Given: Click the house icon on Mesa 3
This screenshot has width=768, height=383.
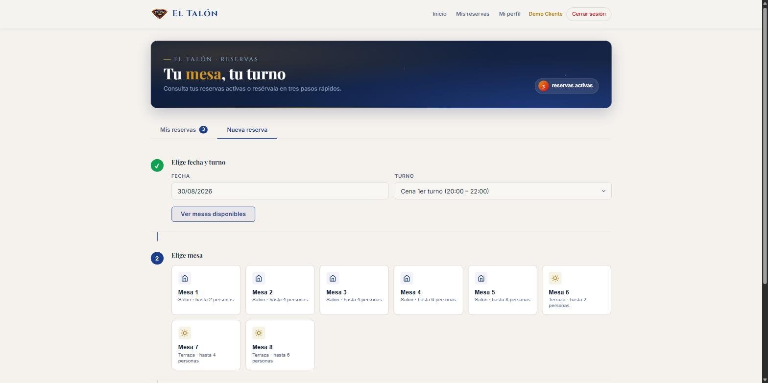Looking at the screenshot, I should (333, 278).
